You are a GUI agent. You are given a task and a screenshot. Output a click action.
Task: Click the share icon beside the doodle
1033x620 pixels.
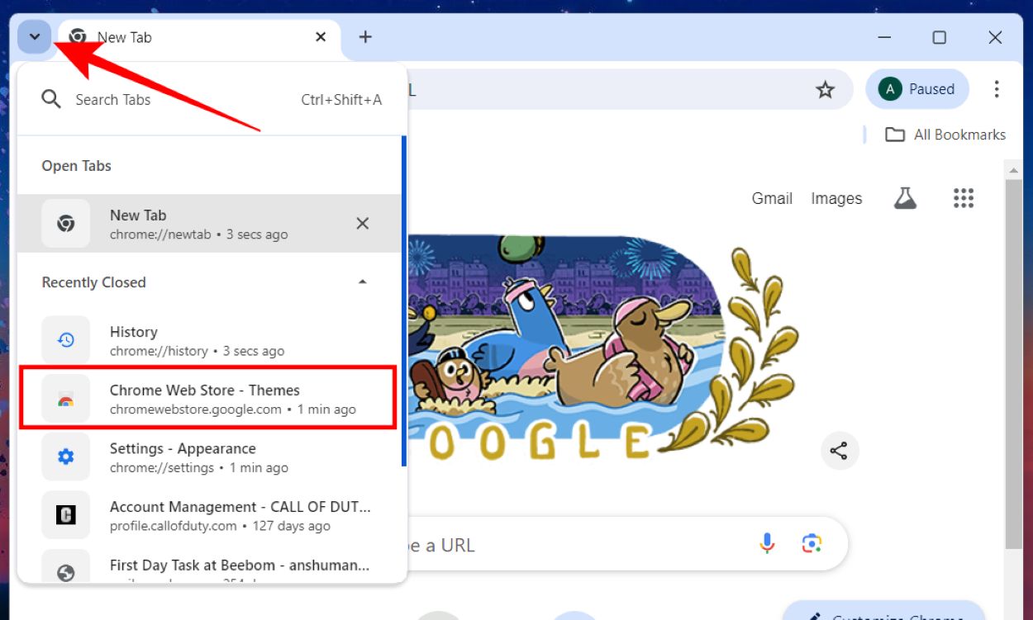coord(840,451)
